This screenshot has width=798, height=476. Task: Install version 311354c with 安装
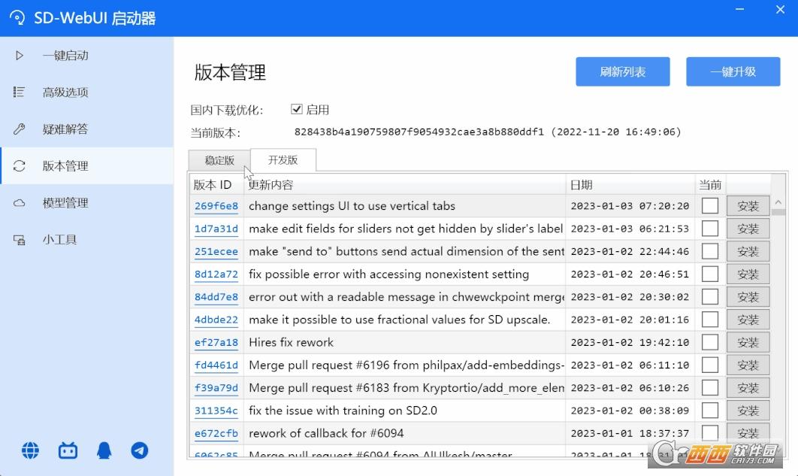point(748,411)
